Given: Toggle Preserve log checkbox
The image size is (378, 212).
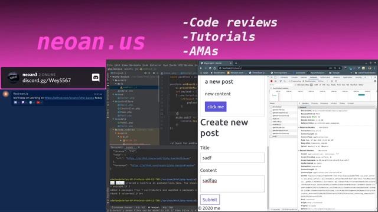Looking at the screenshot, I should pyautogui.click(x=289, y=81).
